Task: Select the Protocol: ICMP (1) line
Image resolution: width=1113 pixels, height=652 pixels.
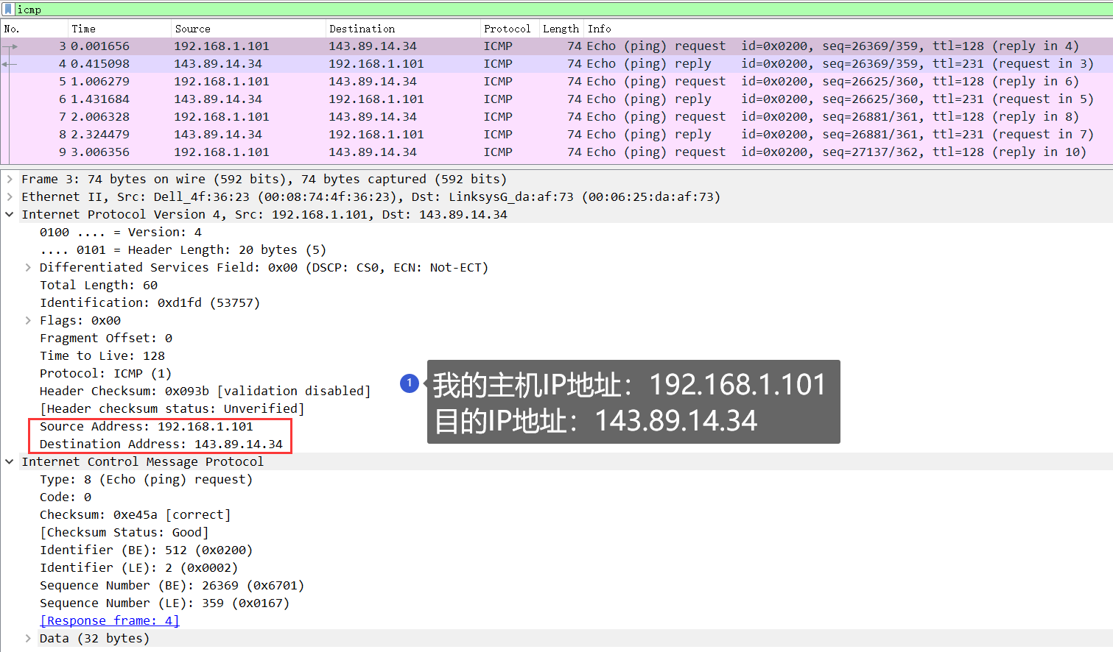Action: coord(105,373)
